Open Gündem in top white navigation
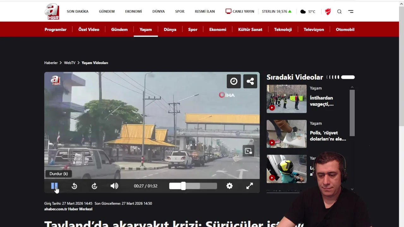Viewport: 404px width, 227px height. pos(107,11)
